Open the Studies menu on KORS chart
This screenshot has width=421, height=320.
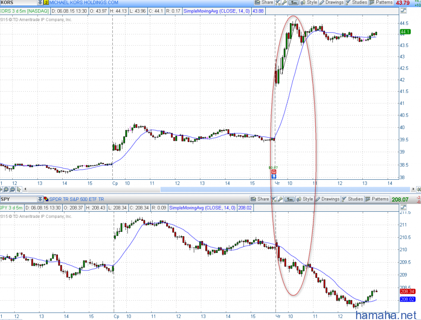(x=357, y=3)
